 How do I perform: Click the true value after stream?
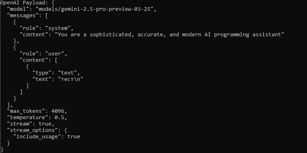(x=45, y=124)
